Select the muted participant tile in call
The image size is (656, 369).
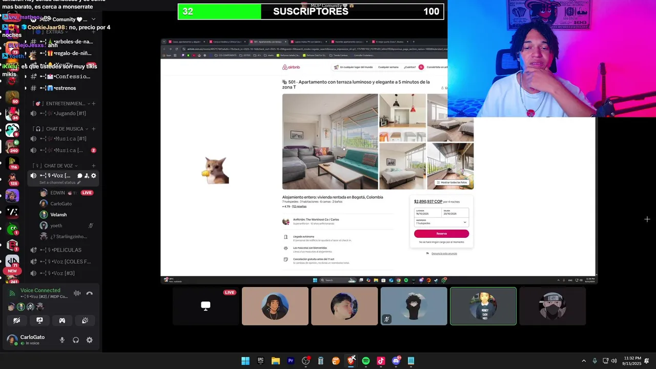click(414, 306)
